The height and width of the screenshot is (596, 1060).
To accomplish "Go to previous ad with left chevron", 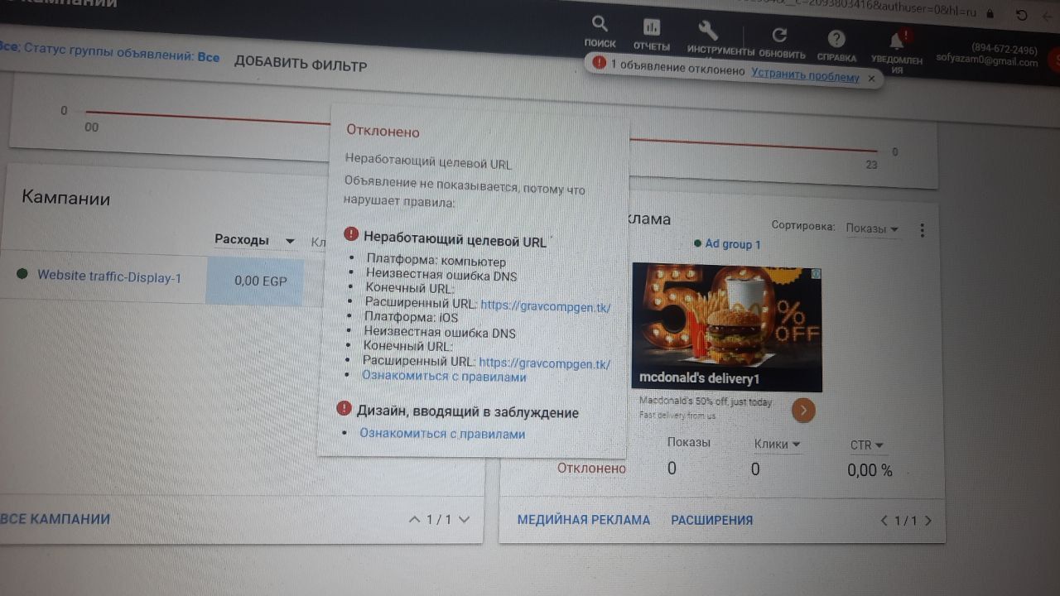I will [884, 521].
